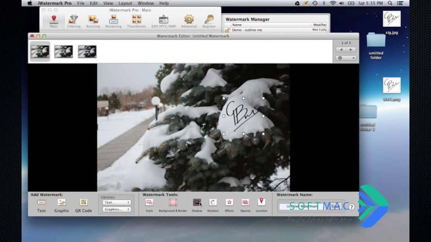
Task: Add a Text watermark
Action: coord(41,206)
